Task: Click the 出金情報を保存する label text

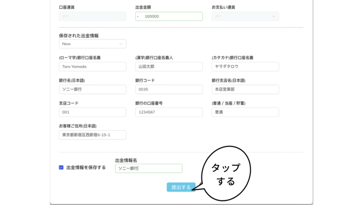Action: click(86, 167)
